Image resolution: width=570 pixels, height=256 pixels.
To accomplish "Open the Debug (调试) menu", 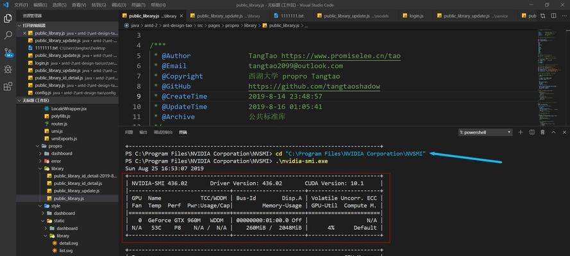I will [119, 5].
